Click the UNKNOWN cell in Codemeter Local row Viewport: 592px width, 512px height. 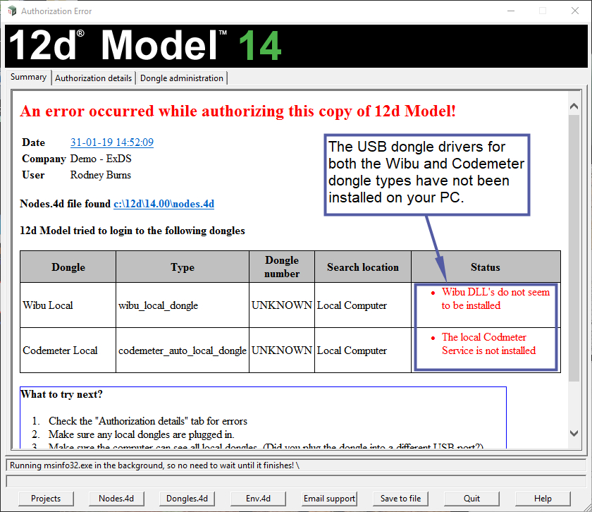point(282,351)
